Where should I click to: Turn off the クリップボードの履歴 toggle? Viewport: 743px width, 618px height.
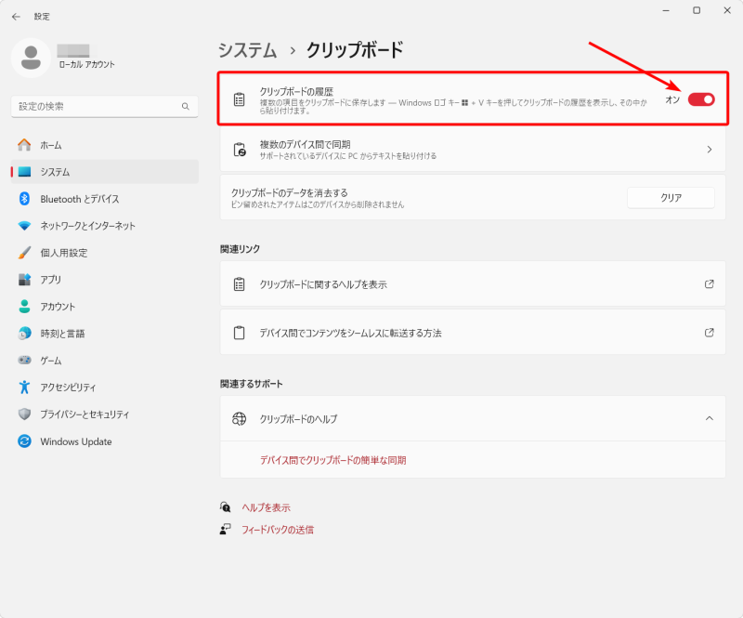pos(701,99)
